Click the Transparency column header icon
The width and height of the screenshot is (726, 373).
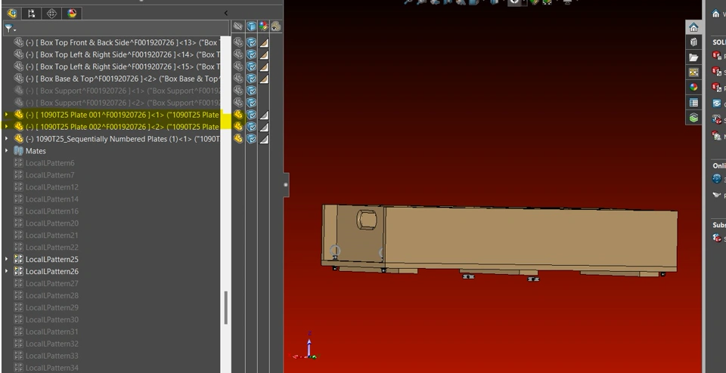pyautogui.click(x=275, y=27)
